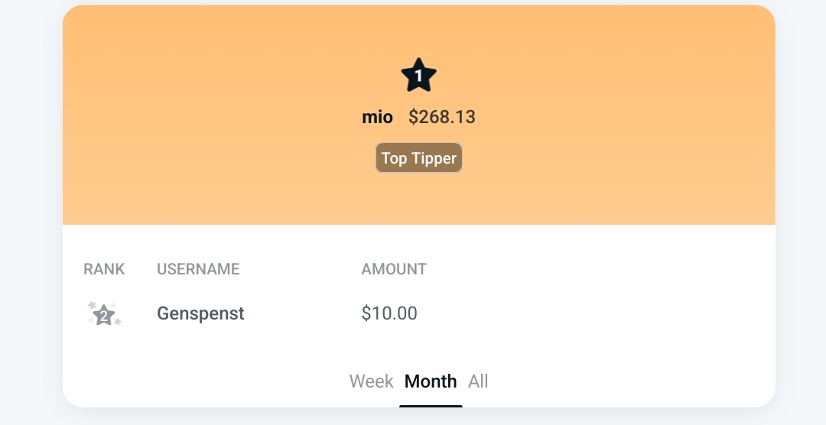Click the small sparkle left of rank 2 star
This screenshot has height=425, width=826.
pyautogui.click(x=92, y=305)
